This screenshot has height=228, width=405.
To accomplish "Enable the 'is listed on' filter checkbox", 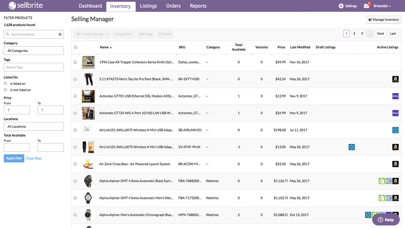I will pos(5,83).
